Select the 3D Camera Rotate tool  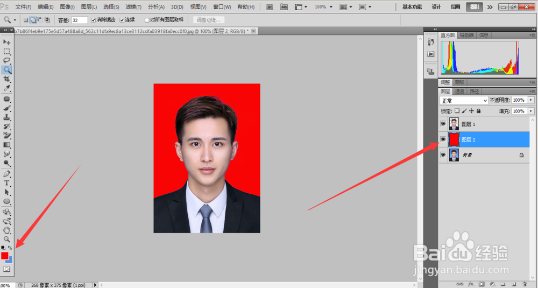6,221
